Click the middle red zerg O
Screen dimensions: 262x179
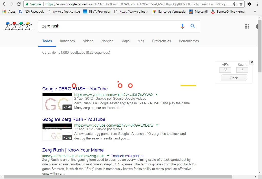coord(120,86)
